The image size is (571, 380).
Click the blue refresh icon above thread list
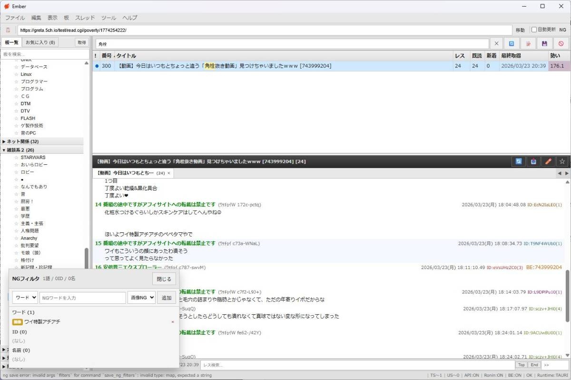[x=512, y=44]
